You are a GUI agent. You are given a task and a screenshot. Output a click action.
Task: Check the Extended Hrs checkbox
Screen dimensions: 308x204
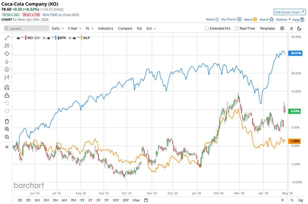point(207,28)
